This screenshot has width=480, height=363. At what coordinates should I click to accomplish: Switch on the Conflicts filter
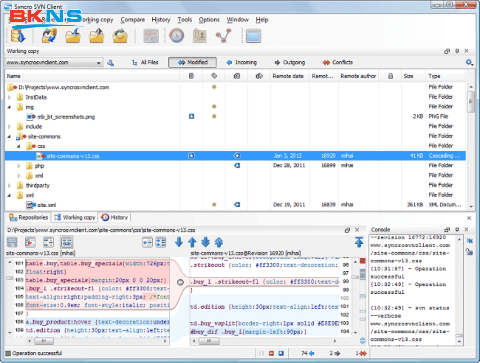337,62
